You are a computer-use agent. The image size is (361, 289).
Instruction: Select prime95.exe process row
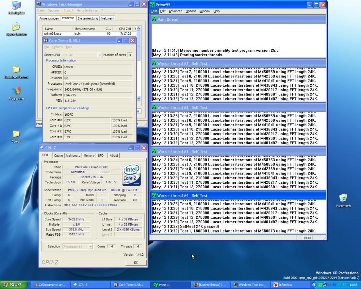[89, 34]
